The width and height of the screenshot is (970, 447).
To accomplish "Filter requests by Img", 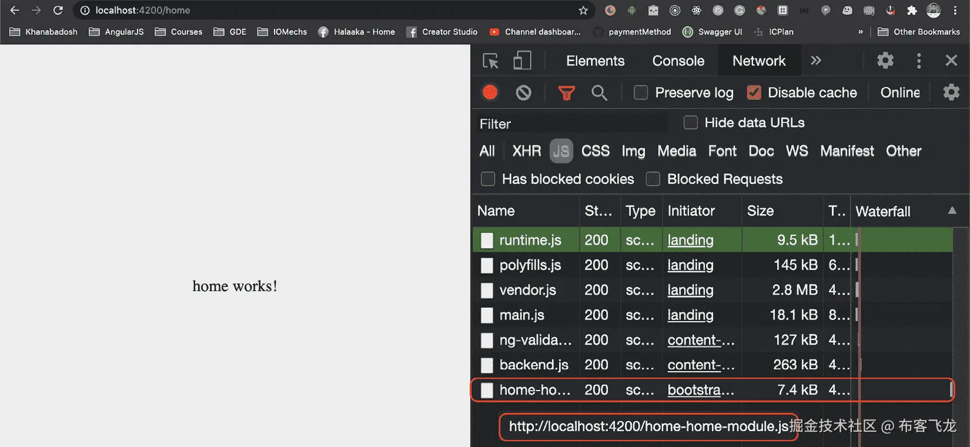I will [x=633, y=151].
